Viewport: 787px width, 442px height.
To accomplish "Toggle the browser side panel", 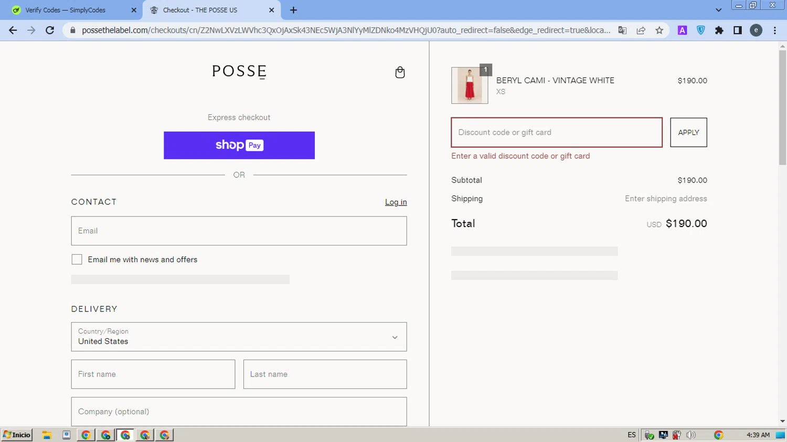I will (x=737, y=30).
